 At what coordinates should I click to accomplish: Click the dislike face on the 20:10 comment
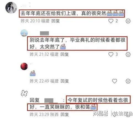point(128,21)
